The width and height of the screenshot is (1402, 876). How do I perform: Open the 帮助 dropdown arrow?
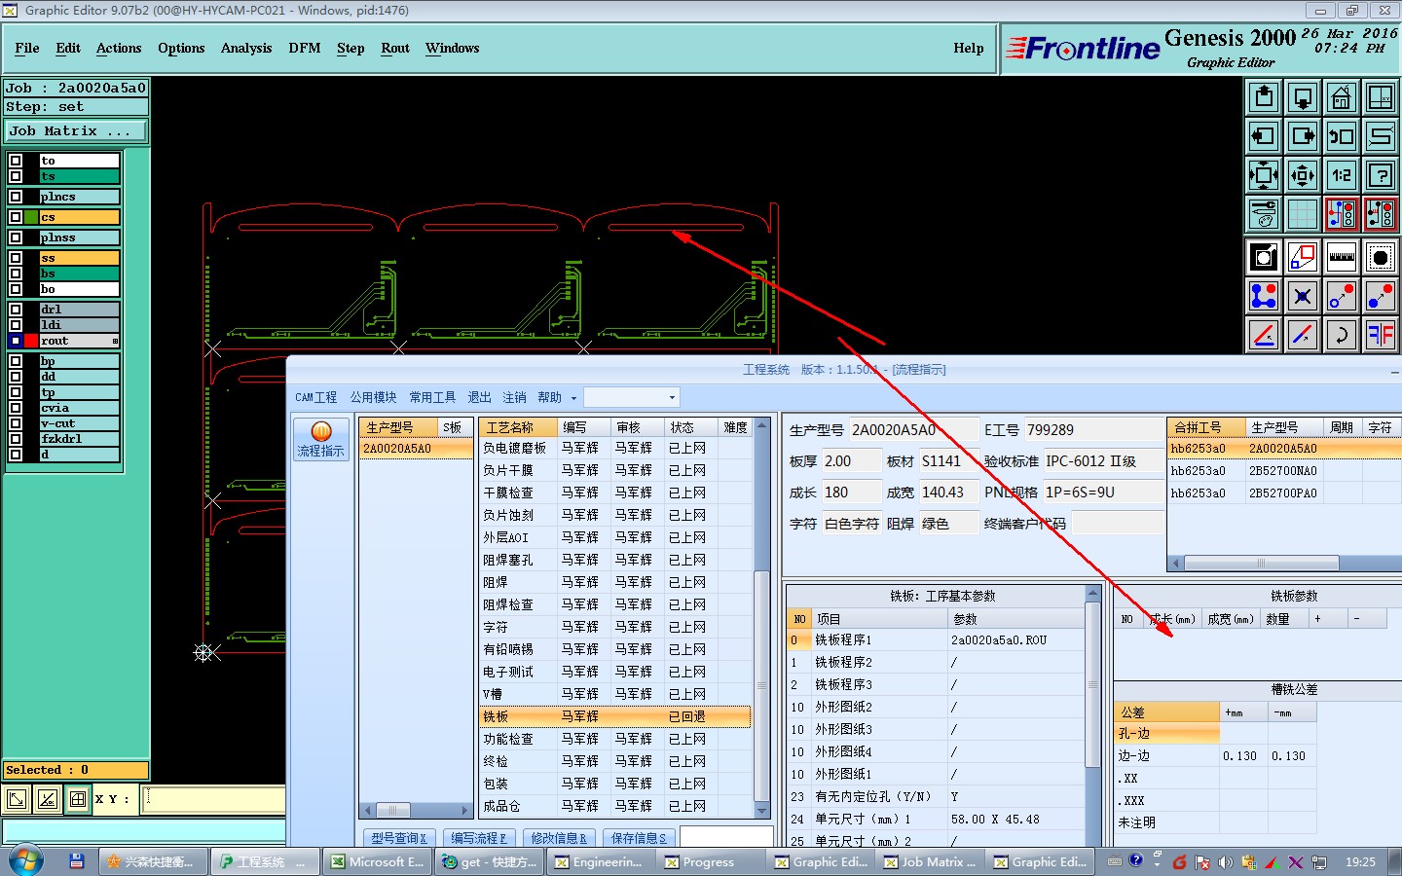click(x=573, y=398)
